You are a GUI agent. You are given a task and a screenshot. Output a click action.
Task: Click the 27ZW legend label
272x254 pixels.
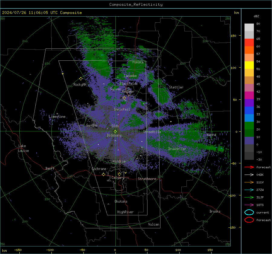click(x=260, y=190)
